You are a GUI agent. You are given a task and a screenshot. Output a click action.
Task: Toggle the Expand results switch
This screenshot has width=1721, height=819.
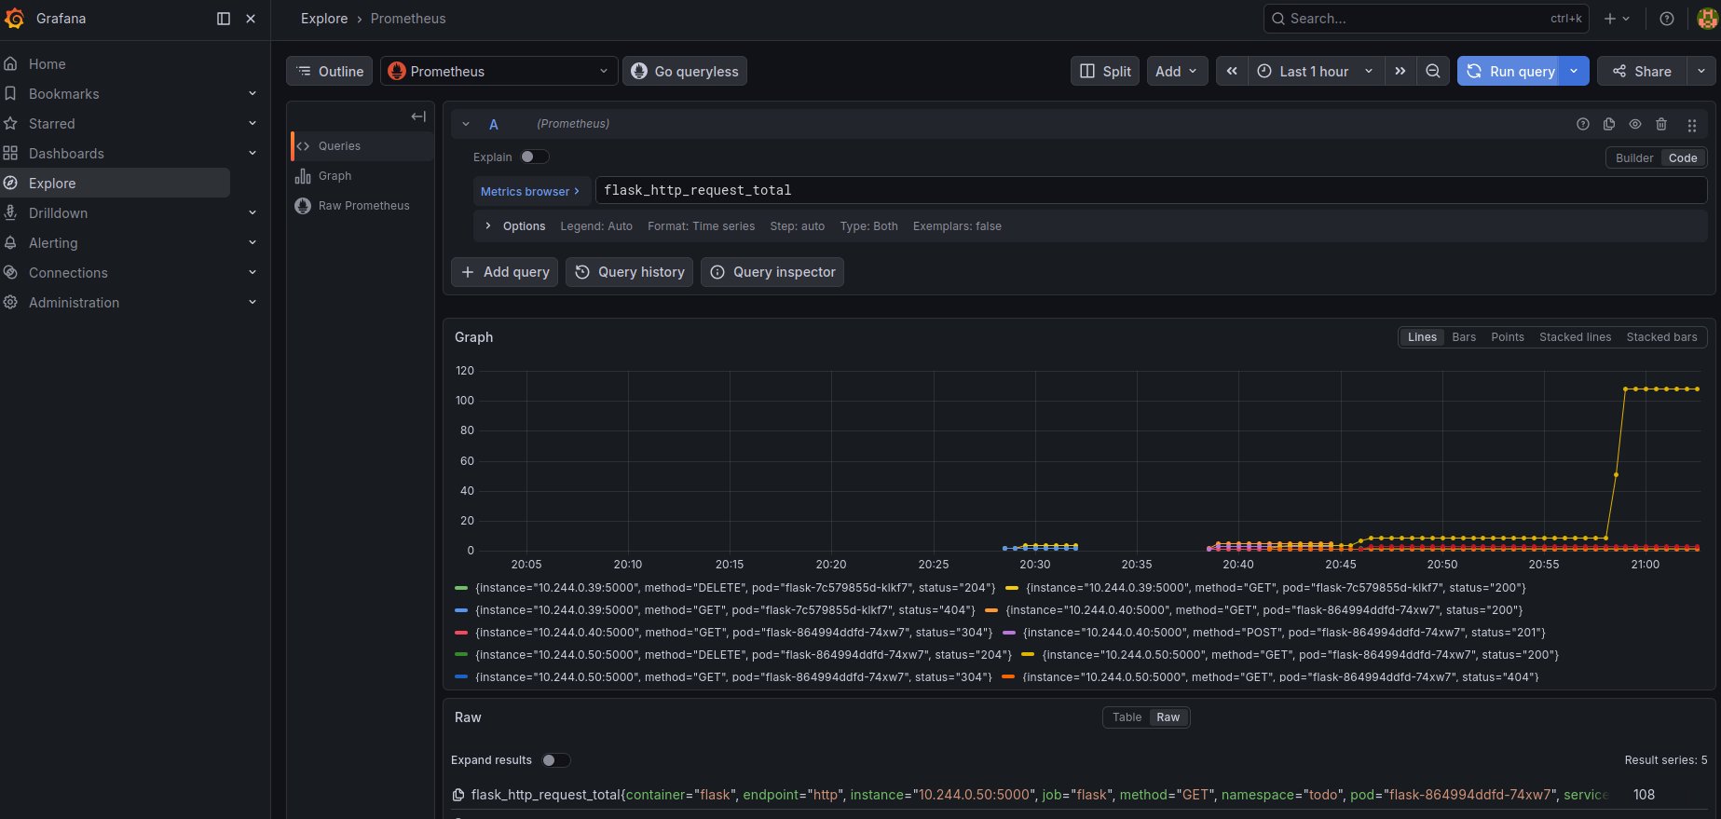[x=556, y=760]
